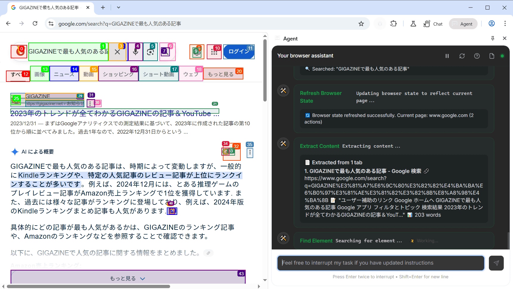Screen dimensions: 513x289
Task: Reload the current page
Action: 35,24
